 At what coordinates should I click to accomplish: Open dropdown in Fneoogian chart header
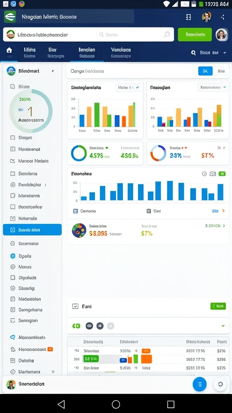(213, 87)
